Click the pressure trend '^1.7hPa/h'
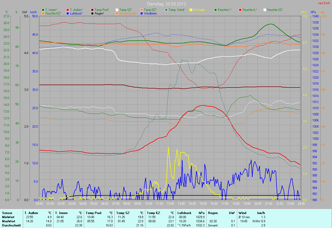The width and height of the screenshot is (332, 228). [184, 225]
